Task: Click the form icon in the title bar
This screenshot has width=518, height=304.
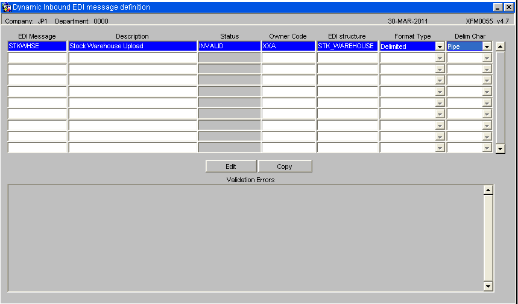Action: click(6, 7)
